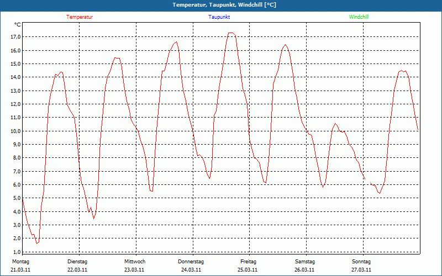Click the °C axis unit label
442x276 pixels.
point(17,25)
